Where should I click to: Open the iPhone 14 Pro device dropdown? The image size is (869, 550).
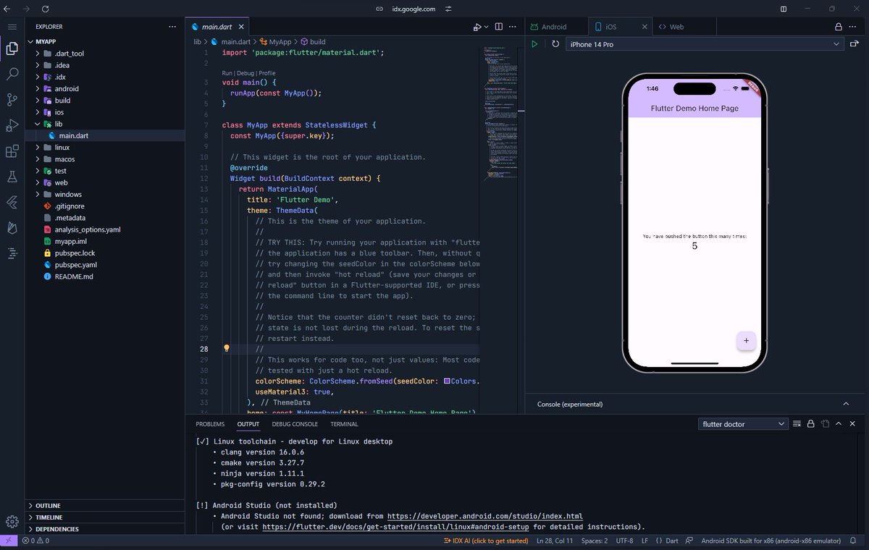705,44
